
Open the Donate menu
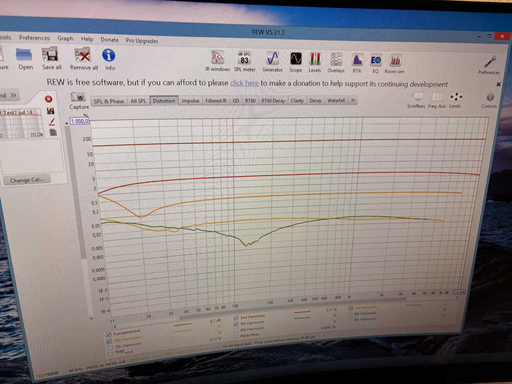click(109, 40)
